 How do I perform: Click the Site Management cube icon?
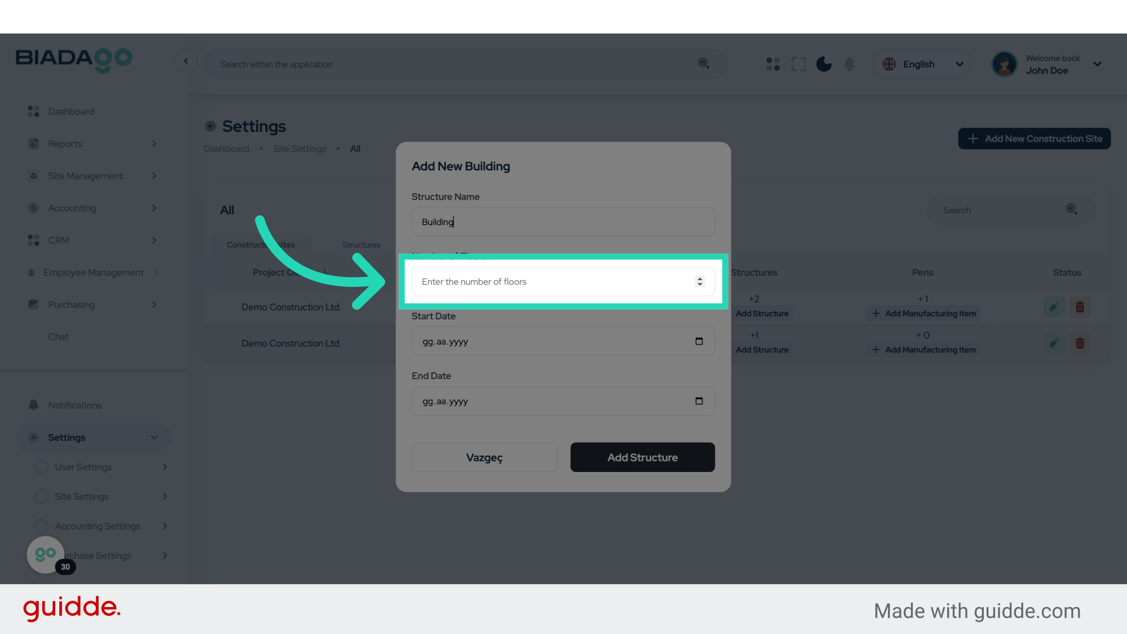[33, 176]
